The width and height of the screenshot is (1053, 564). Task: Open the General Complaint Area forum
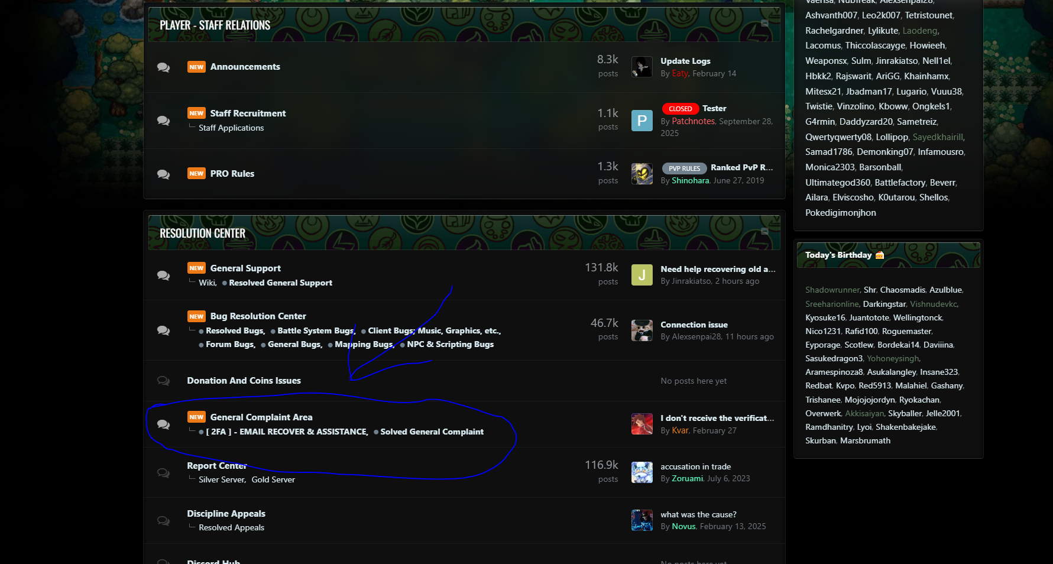[261, 417]
